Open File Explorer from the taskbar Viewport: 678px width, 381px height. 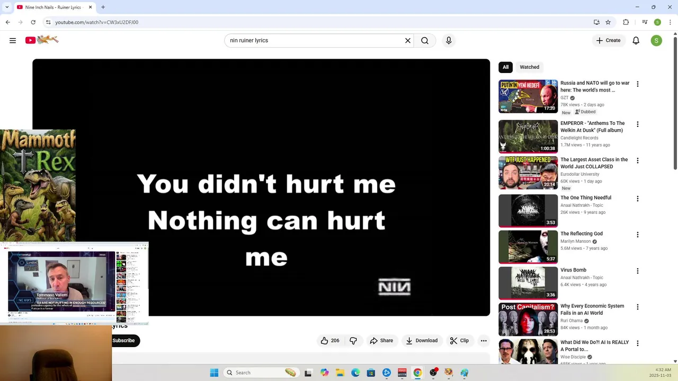(340, 373)
